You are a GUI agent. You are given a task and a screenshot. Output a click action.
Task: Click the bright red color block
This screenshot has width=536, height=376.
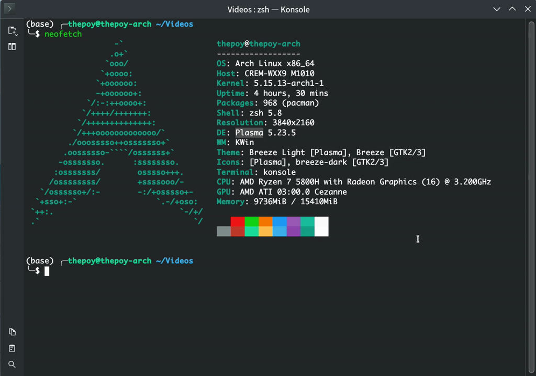[x=238, y=221]
